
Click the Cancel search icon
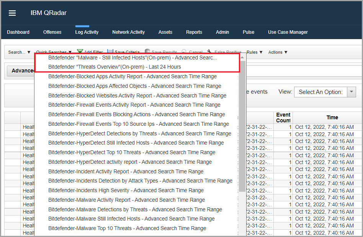[x=184, y=52]
